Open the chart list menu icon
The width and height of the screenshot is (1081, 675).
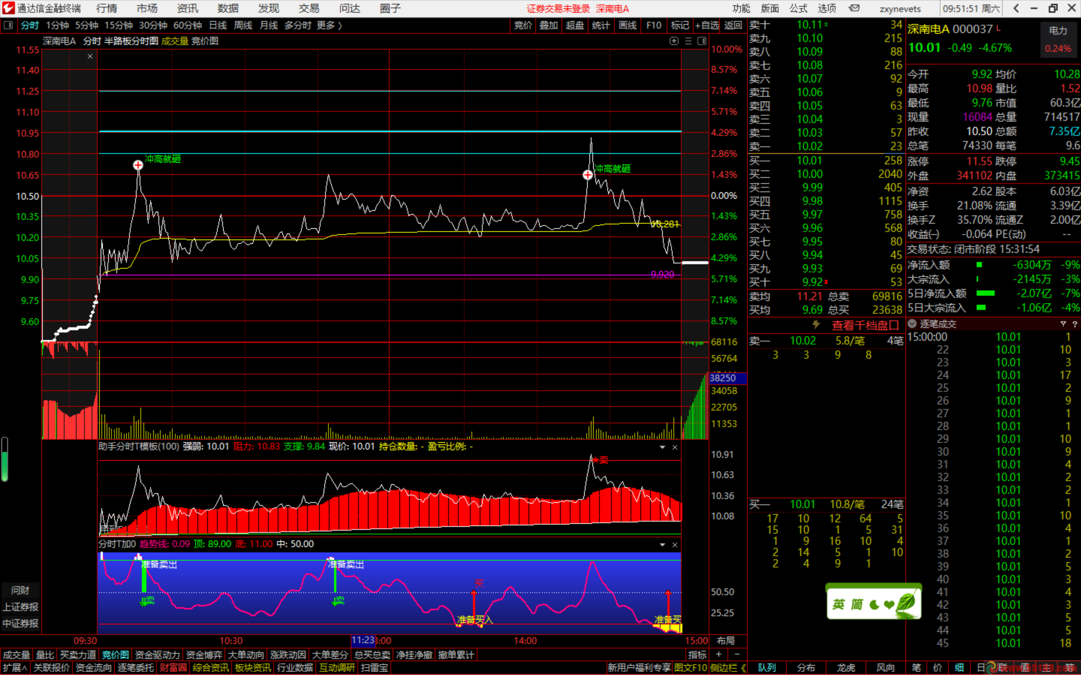[x=688, y=41]
